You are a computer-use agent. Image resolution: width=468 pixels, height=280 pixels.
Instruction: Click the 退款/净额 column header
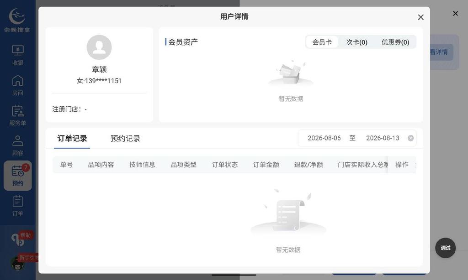pyautogui.click(x=308, y=165)
